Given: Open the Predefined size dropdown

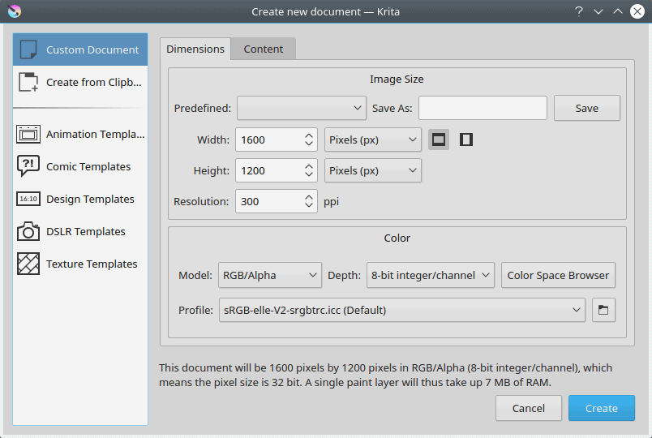Looking at the screenshot, I should click(x=302, y=108).
